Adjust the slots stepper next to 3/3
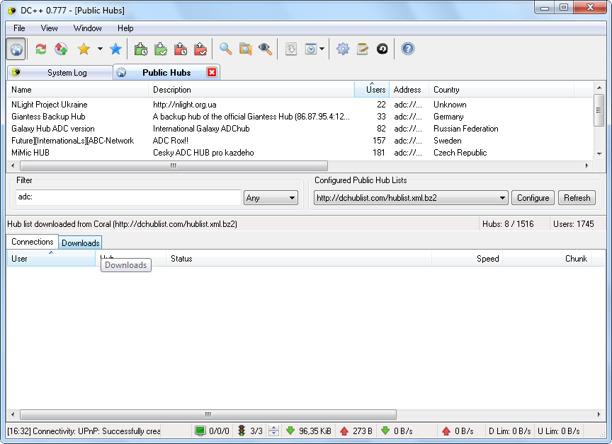The width and height of the screenshot is (612, 444). [274, 431]
